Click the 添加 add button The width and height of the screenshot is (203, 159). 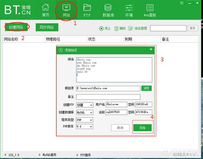click(x=142, y=128)
